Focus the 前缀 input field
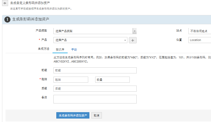 (x=95, y=70)
